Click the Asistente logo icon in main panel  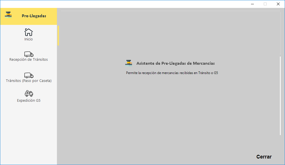click(129, 63)
